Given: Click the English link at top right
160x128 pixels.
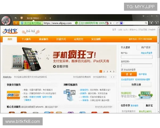Looking at the screenshot, I should point(152,30).
